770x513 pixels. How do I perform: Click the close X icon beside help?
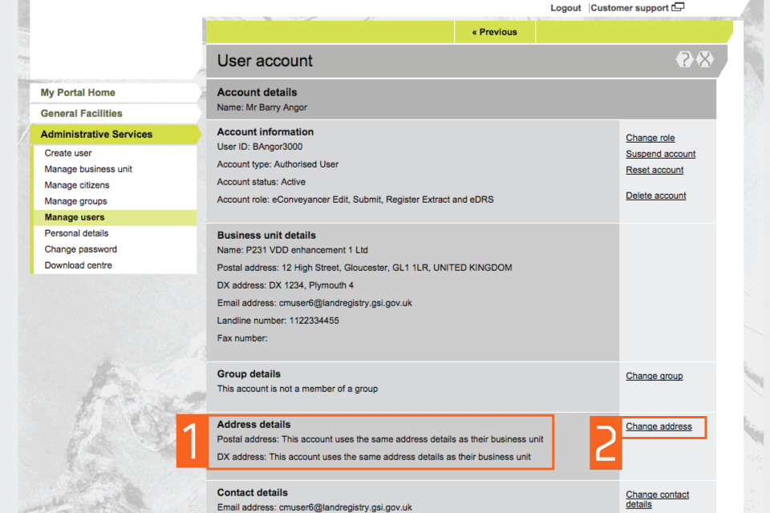(x=704, y=59)
